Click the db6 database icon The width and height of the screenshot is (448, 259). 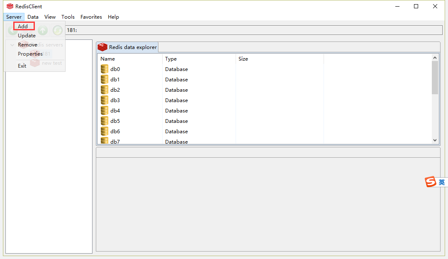105,131
